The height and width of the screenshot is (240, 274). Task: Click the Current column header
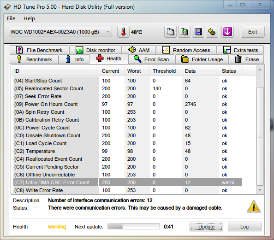pyautogui.click(x=112, y=71)
